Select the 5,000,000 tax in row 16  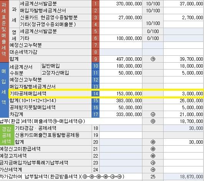pyautogui.click(x=184, y=107)
